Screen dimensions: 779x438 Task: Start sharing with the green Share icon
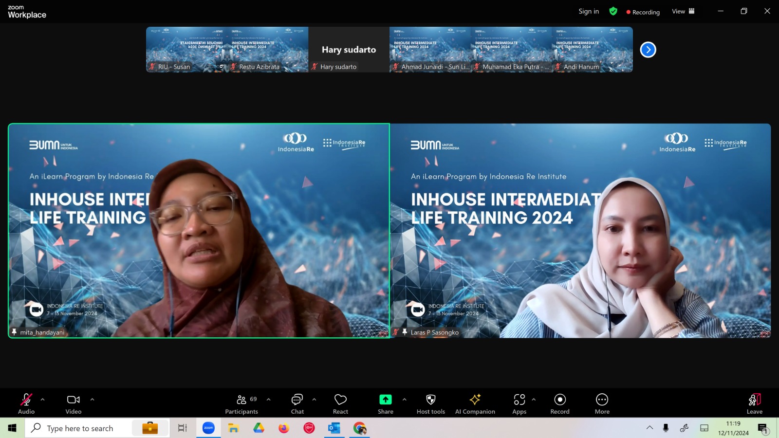click(385, 400)
